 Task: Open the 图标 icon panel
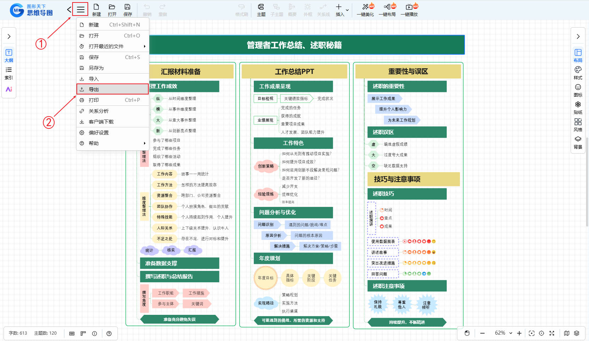pos(578,90)
